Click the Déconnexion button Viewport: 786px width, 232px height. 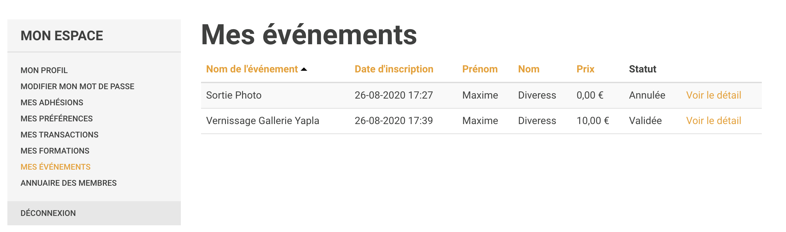(48, 213)
